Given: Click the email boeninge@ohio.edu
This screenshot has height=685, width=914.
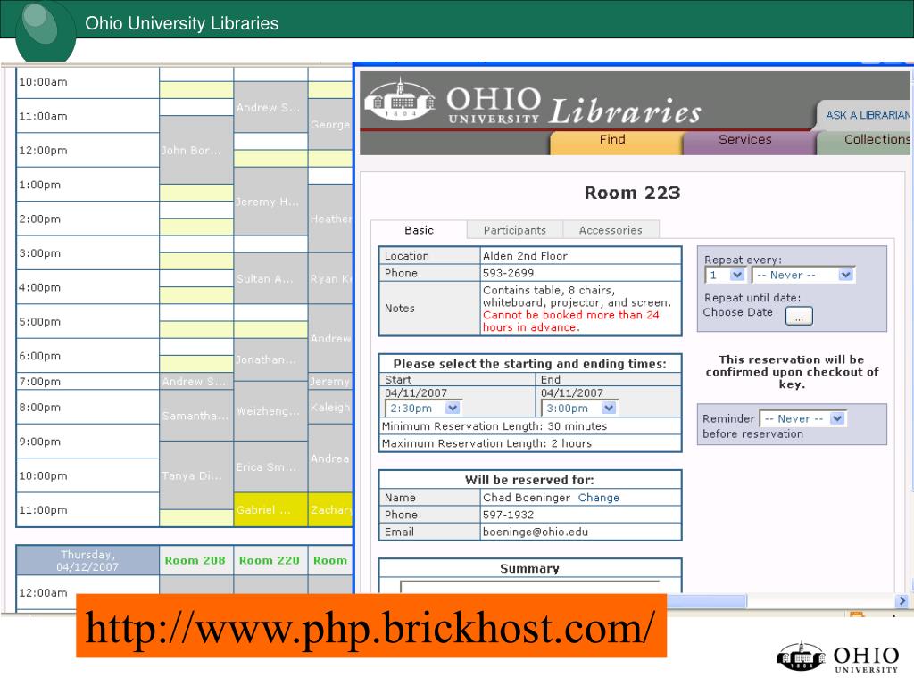Looking at the screenshot, I should tap(536, 532).
